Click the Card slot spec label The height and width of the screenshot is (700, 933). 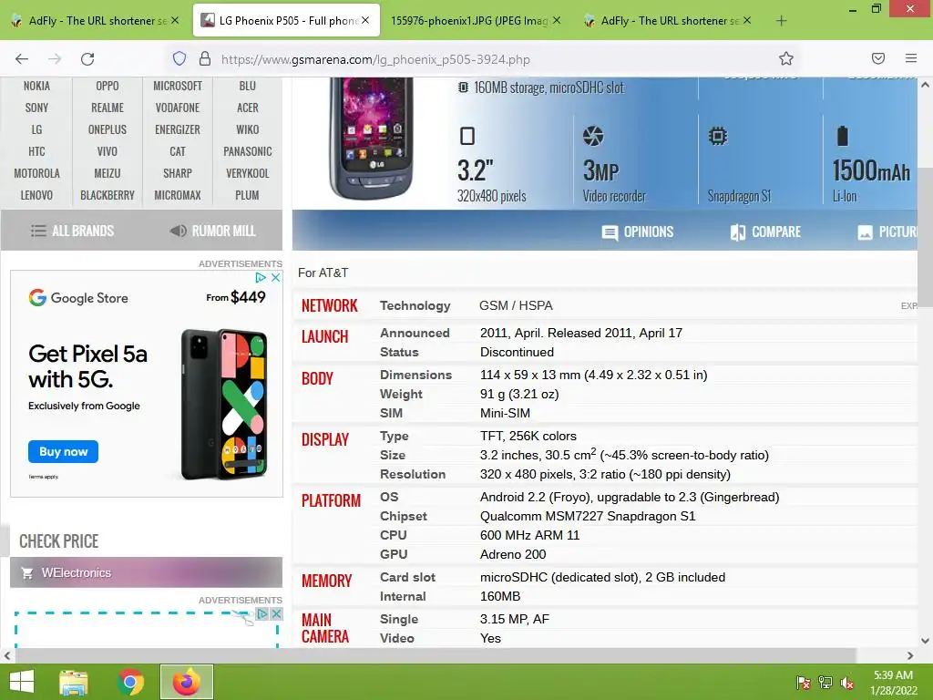407,577
